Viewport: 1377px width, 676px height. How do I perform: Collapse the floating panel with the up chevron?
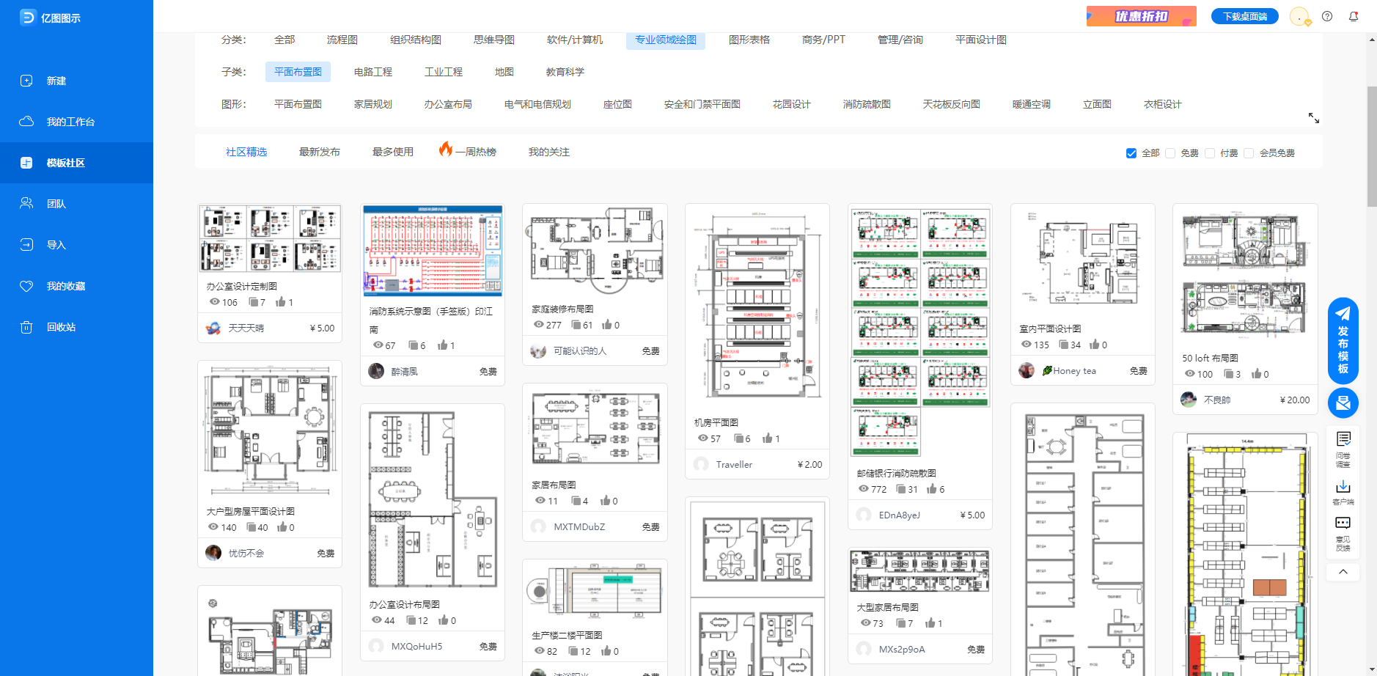point(1343,571)
